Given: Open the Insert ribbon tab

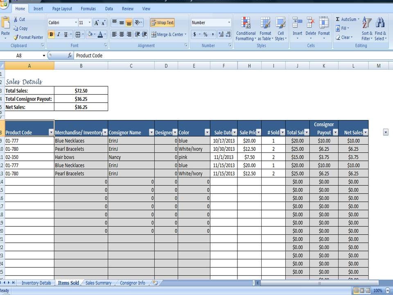Looking at the screenshot, I should click(38, 8).
